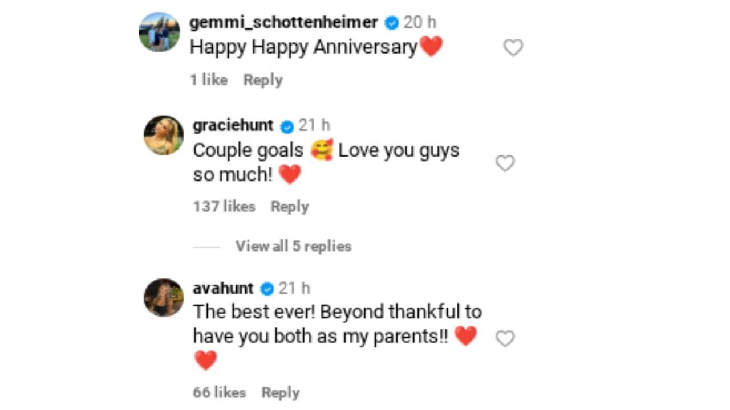Image resolution: width=730 pixels, height=410 pixels.
Task: Like graciehunt's Couple goals comment
Action: [505, 163]
